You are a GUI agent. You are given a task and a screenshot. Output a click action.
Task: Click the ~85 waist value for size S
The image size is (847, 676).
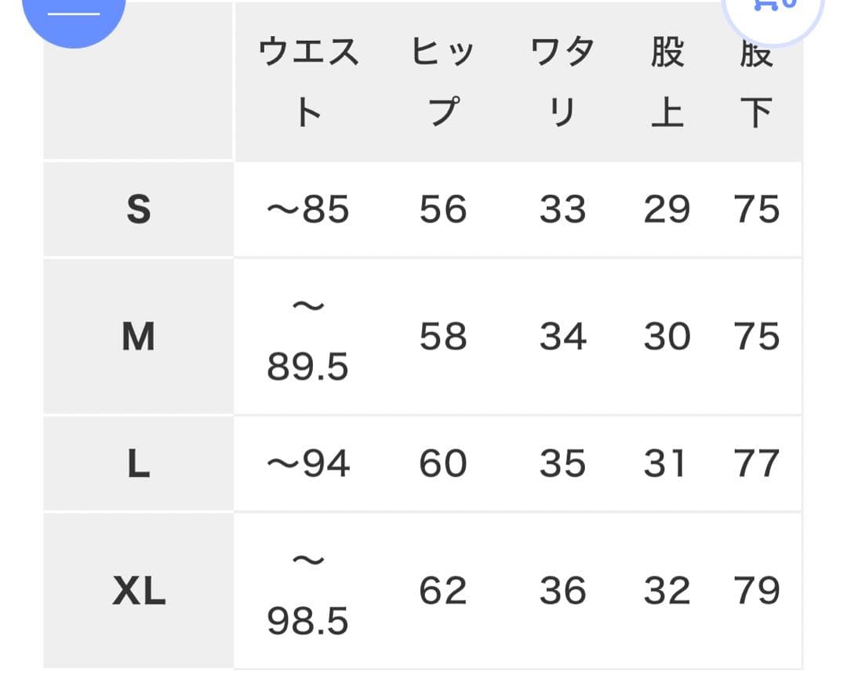(308, 210)
